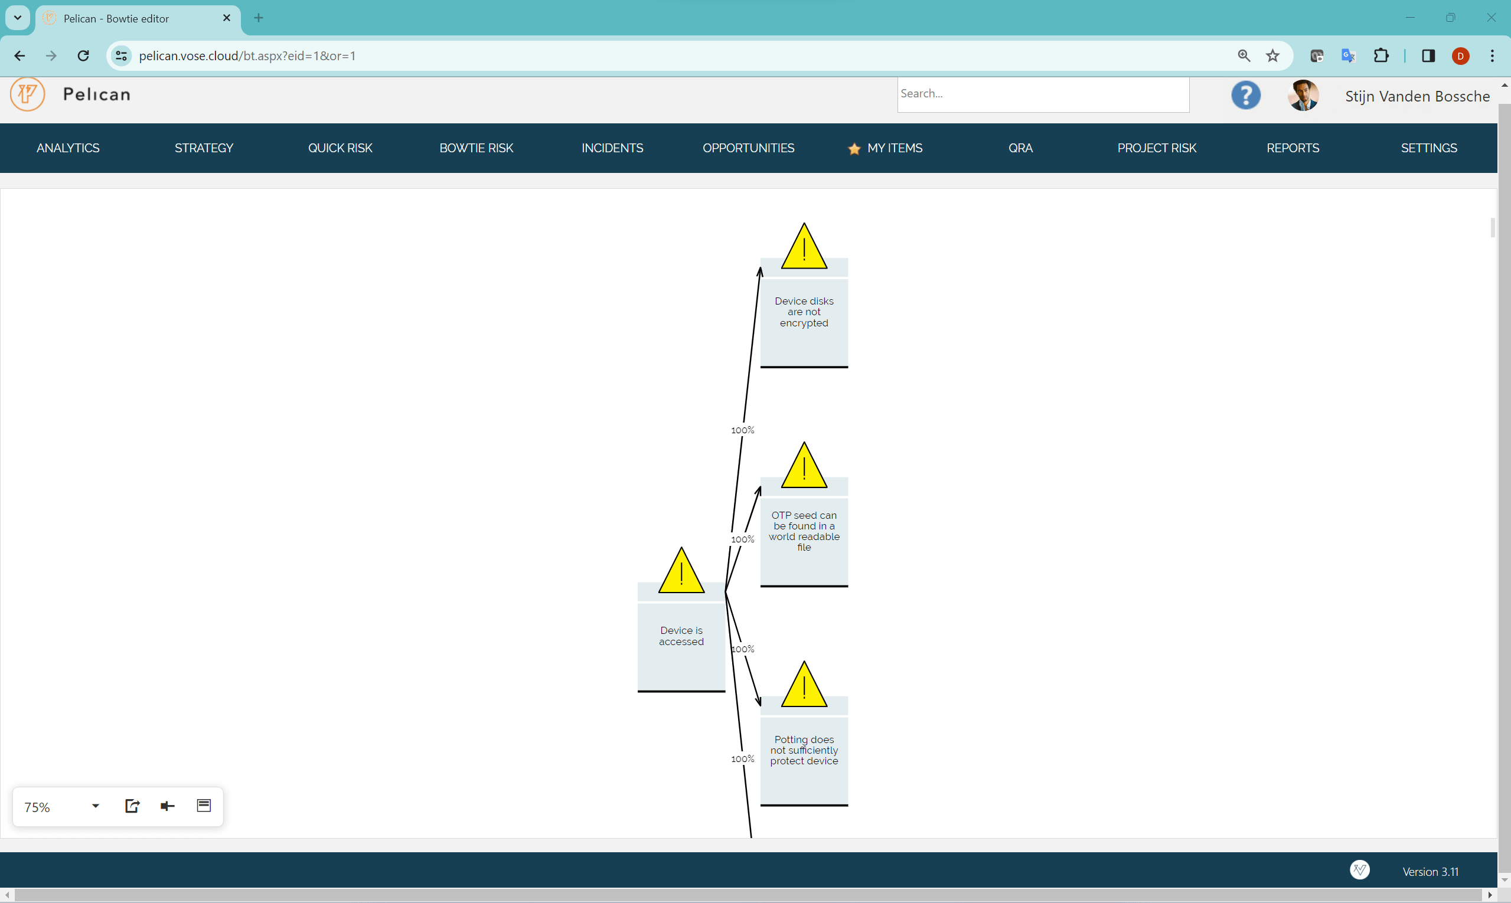Open the report layout icon in the zoom toolbar
This screenshot has width=1511, height=903.
click(x=203, y=806)
